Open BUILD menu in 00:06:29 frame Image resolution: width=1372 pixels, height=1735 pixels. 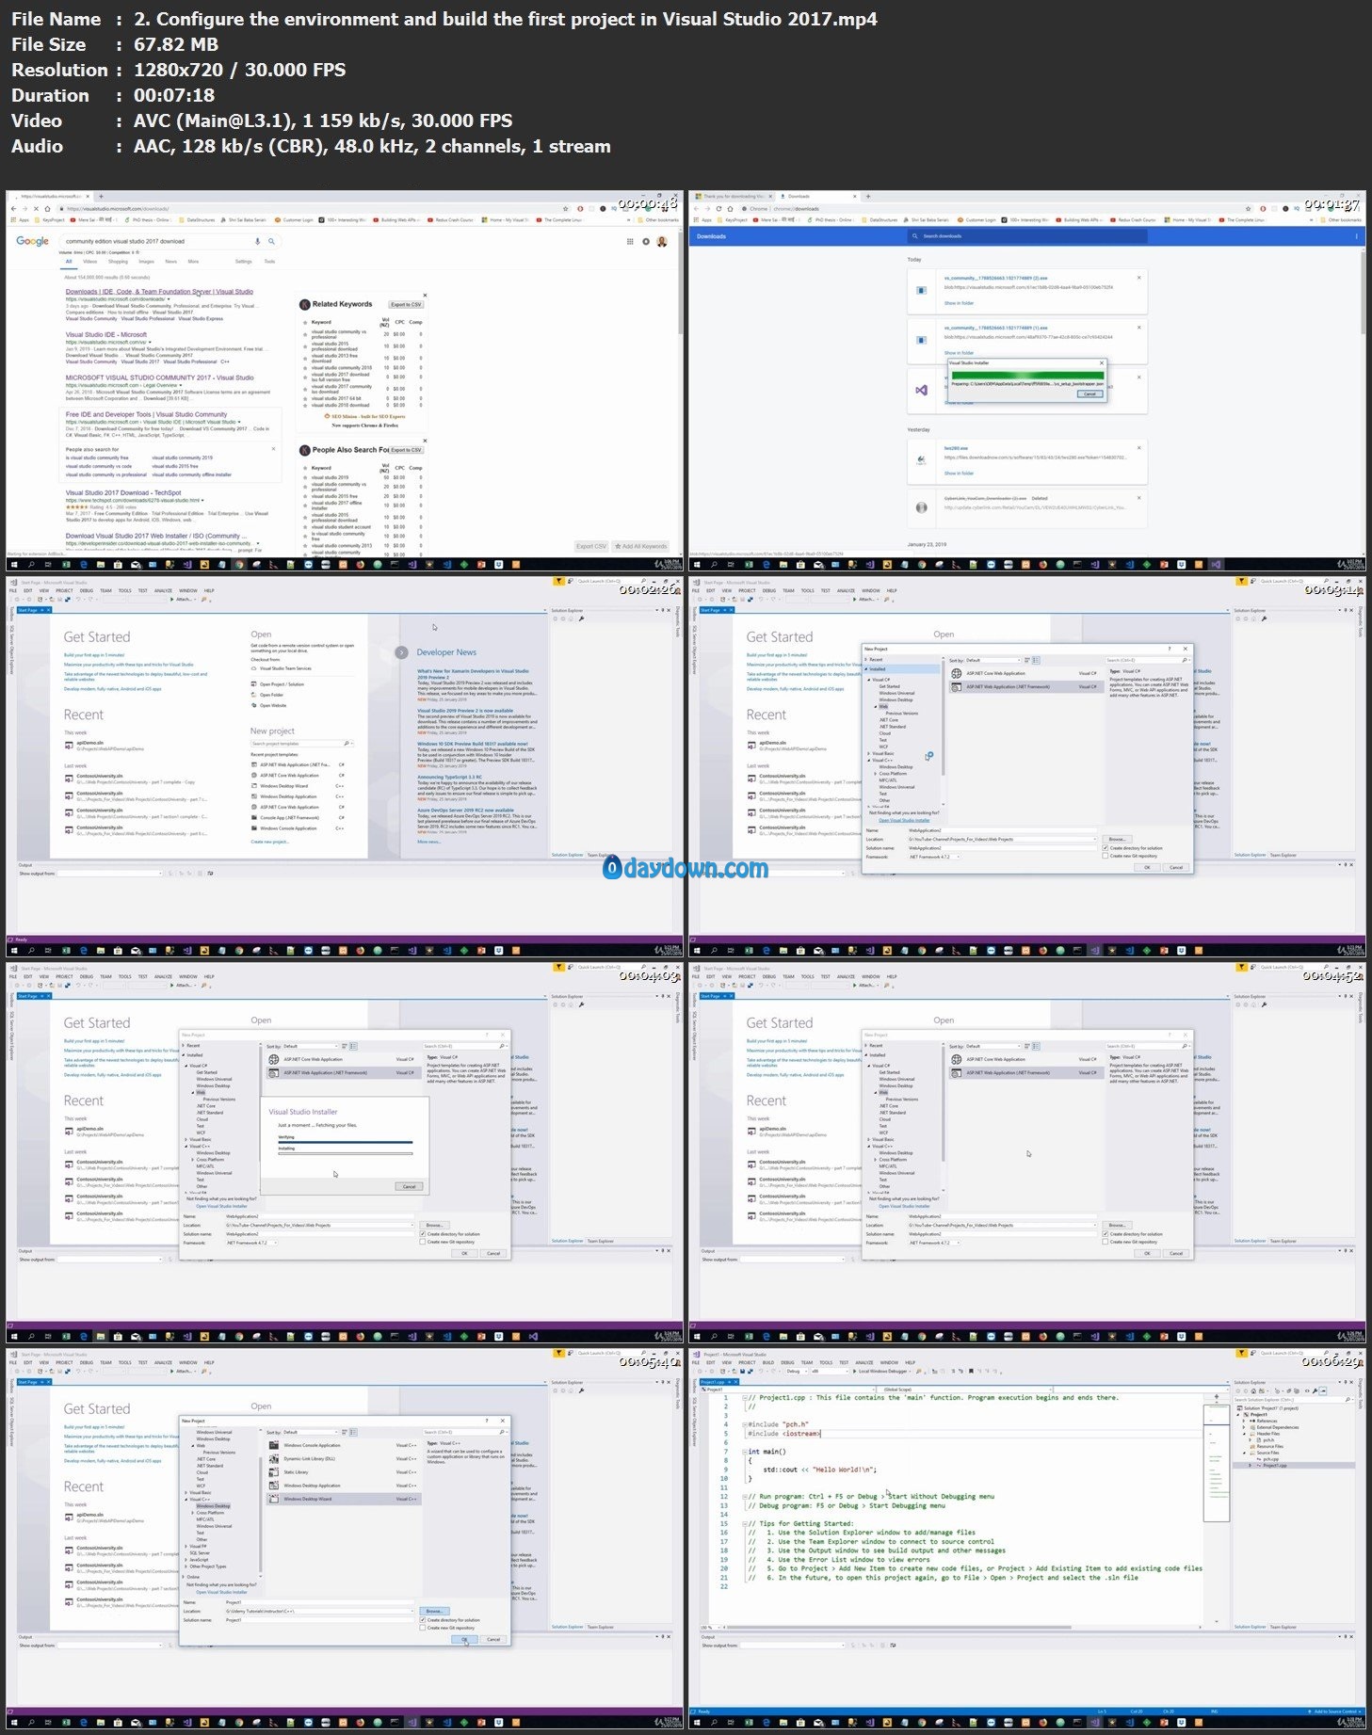pos(767,1362)
